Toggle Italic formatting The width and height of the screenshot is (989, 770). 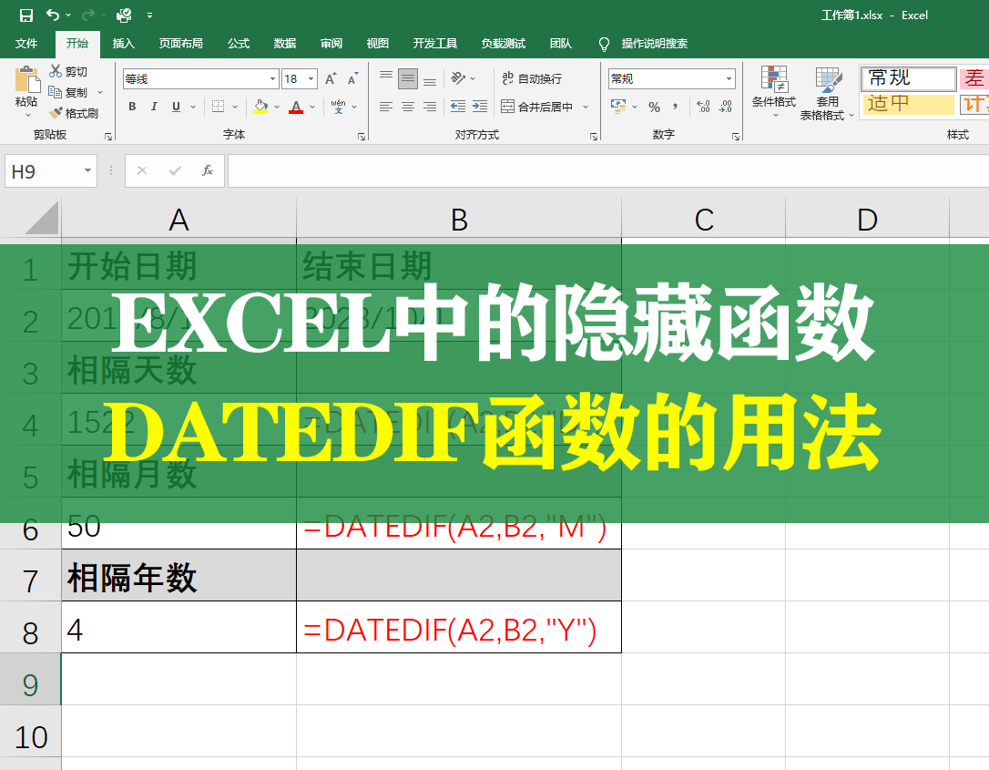(154, 107)
